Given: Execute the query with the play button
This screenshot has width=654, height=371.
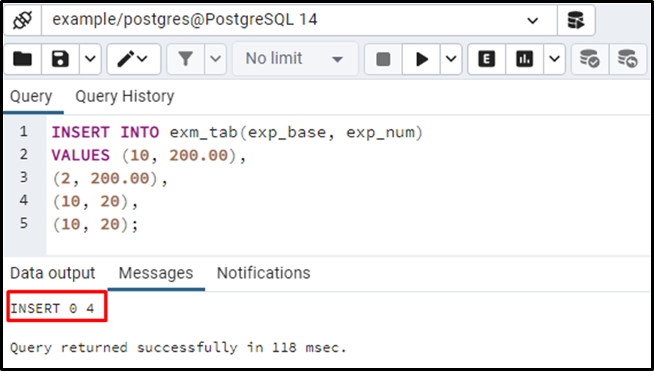Looking at the screenshot, I should 422,59.
